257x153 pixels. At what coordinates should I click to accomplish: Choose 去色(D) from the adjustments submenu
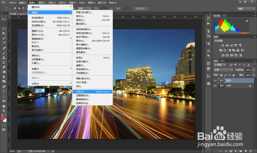click(x=93, y=92)
